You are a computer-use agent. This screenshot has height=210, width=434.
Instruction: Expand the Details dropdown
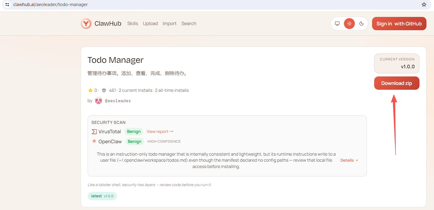pyautogui.click(x=349, y=160)
